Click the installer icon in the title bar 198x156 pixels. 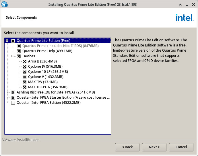[5, 4]
